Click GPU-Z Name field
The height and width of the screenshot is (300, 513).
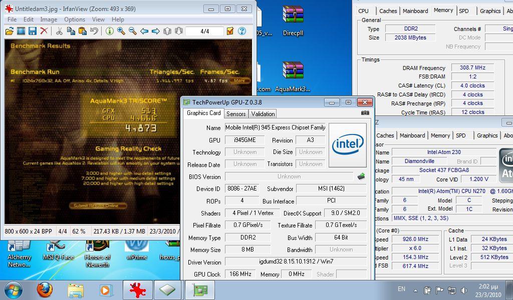click(x=275, y=127)
